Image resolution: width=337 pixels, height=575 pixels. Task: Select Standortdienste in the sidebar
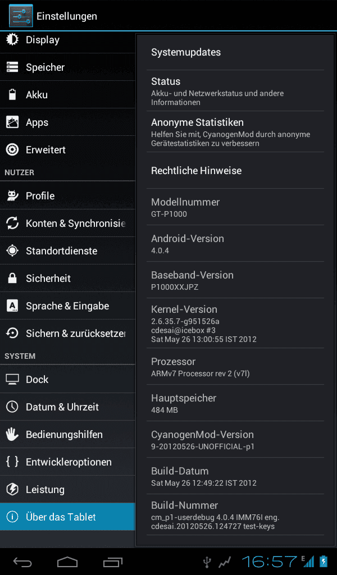(x=67, y=251)
